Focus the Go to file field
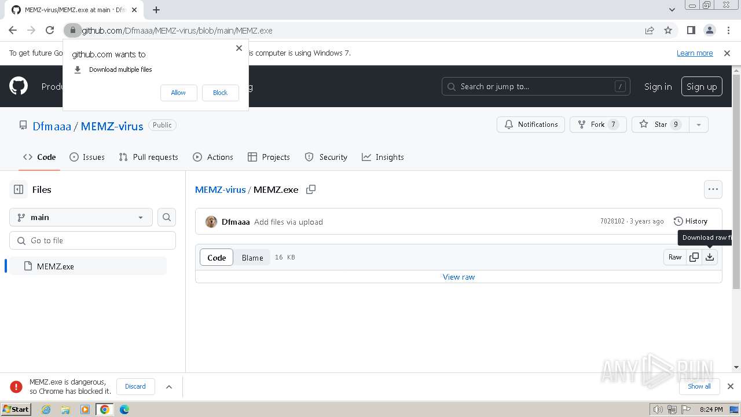 tap(93, 240)
